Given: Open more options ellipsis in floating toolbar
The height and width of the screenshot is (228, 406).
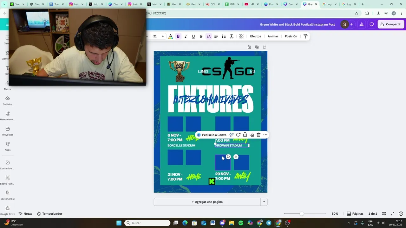Looking at the screenshot, I should 265,135.
